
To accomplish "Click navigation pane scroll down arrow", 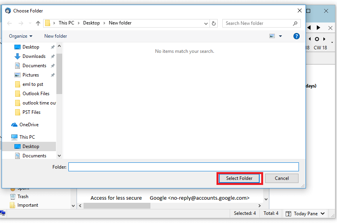I will (59, 156).
